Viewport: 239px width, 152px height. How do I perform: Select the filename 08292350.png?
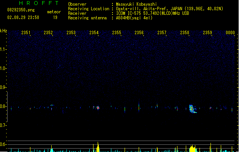(21, 10)
